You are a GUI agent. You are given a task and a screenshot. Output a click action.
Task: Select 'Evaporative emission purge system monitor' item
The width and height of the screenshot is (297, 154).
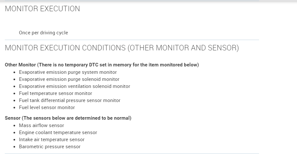click(x=68, y=72)
